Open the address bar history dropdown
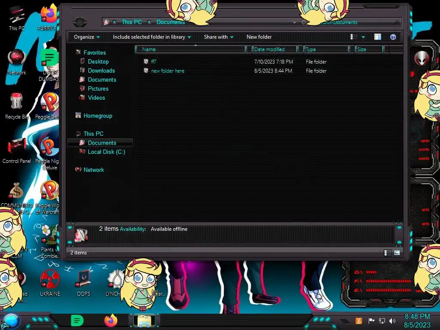Screen dimensions: 440x330 tap(294, 22)
